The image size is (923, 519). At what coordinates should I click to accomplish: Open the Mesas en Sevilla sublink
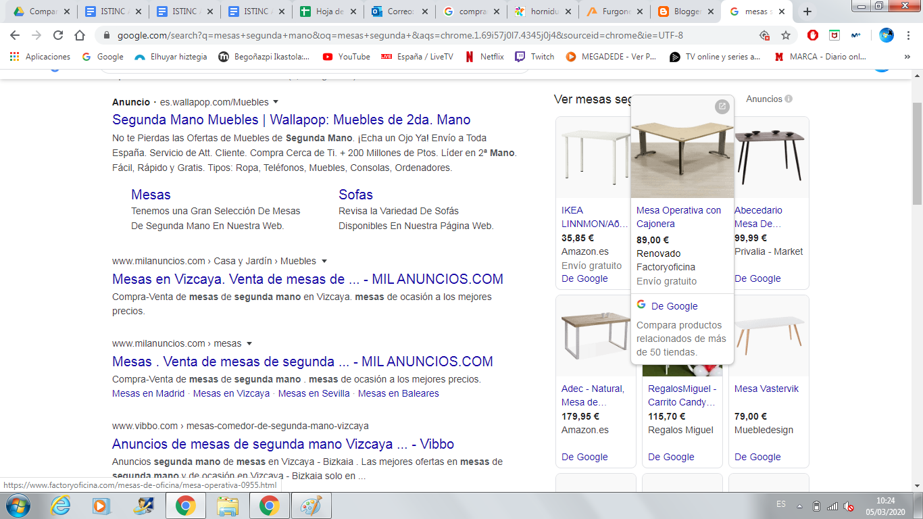[x=314, y=393]
